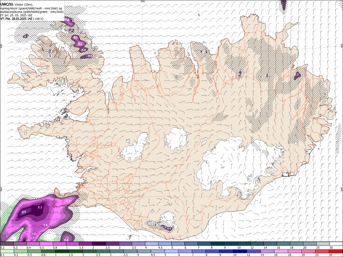Viewport: 343px width, 257px height.
Task: Click the 2.3 precipitation value in dark purple area
Action: click(40, 207)
